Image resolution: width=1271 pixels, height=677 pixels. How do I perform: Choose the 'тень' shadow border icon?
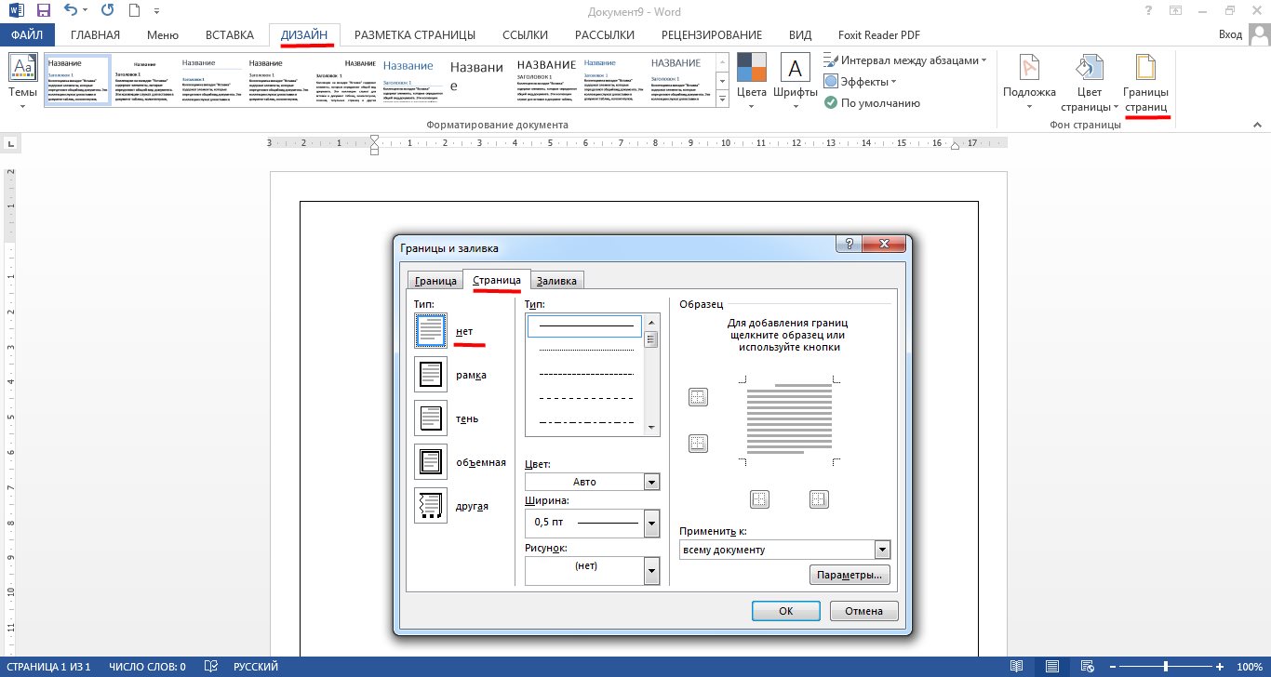click(431, 418)
